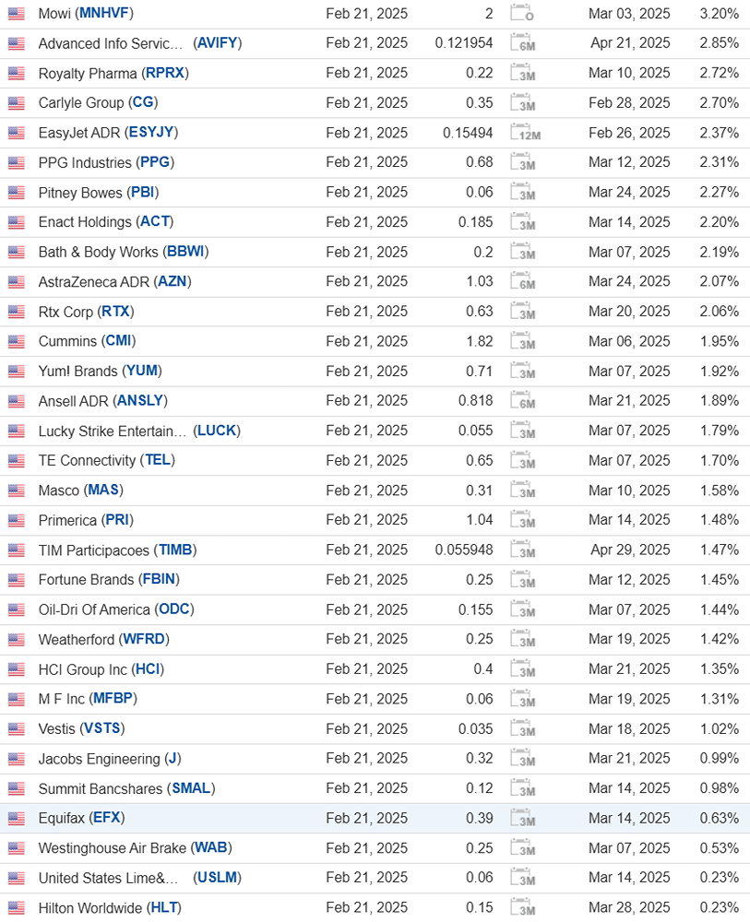Viewport: 750px width, 922px height.
Task: Click the calendar frequency icon in the Mowi row
Action: click(x=524, y=14)
